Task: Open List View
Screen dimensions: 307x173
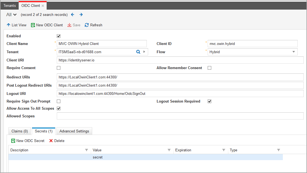Action: tap(16, 25)
